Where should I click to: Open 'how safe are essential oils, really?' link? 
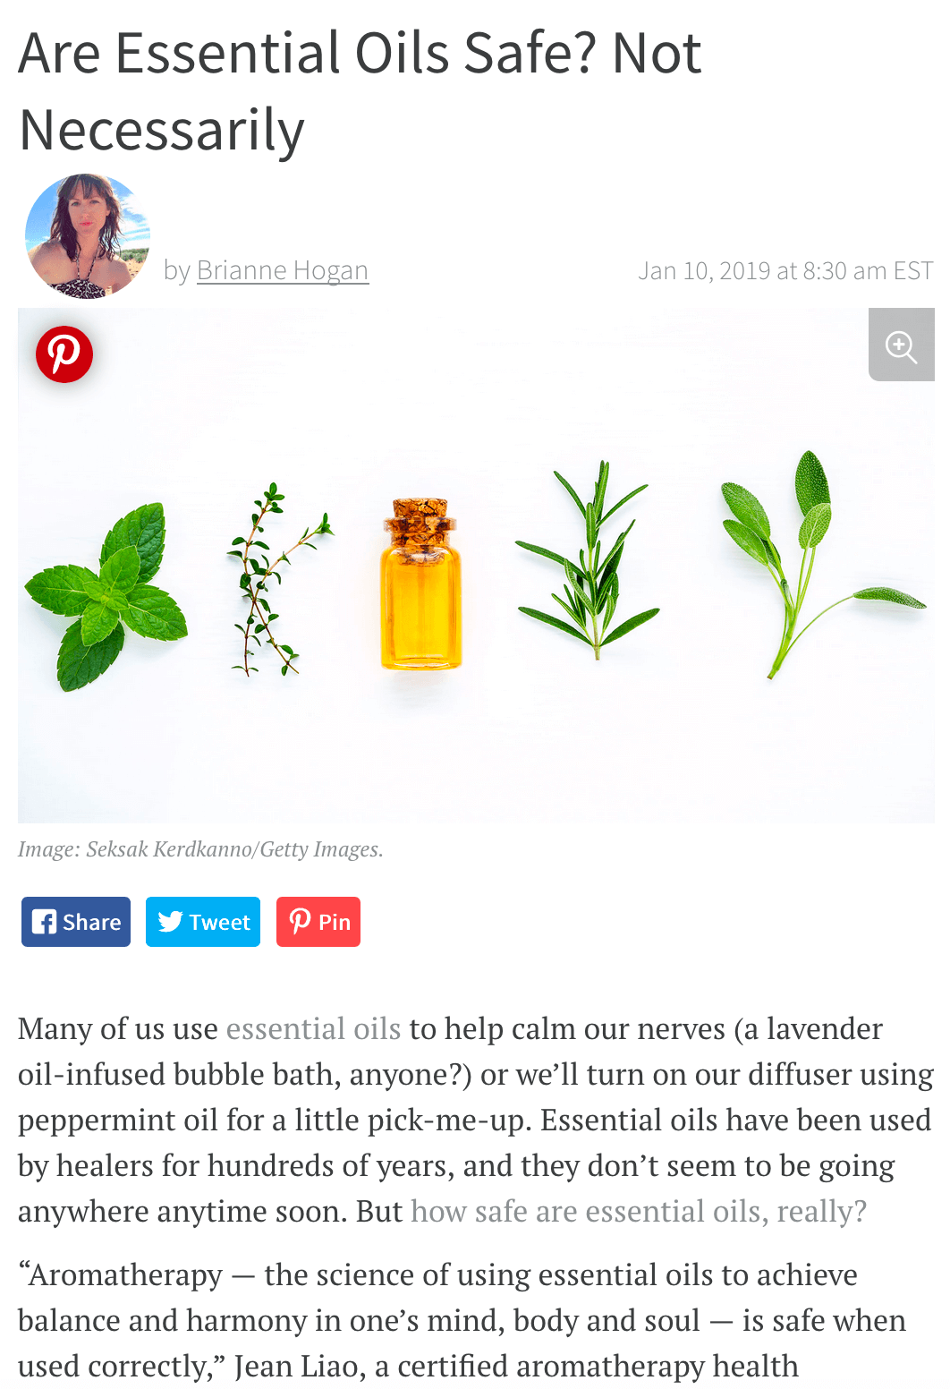click(639, 1212)
